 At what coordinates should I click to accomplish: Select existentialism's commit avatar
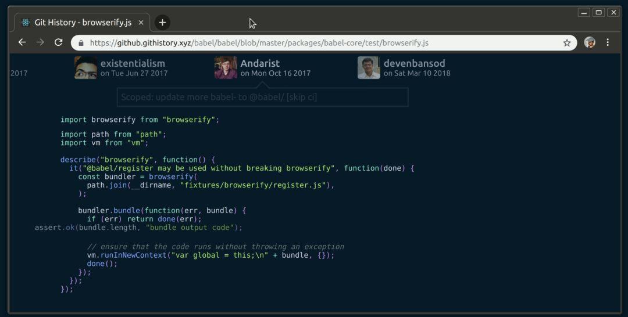85,67
